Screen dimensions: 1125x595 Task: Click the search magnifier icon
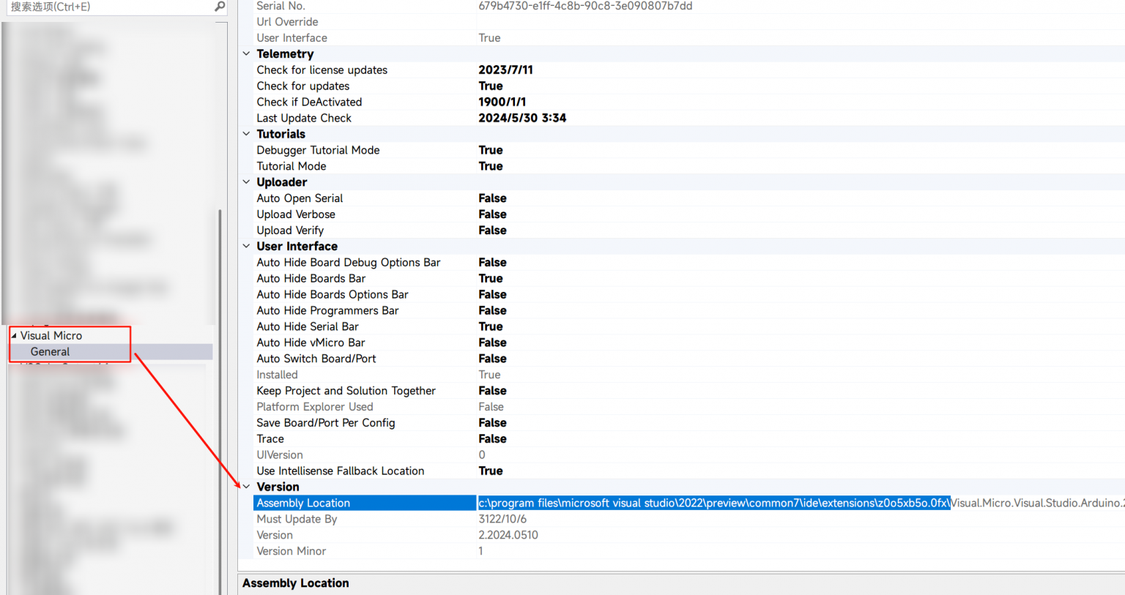pos(219,7)
